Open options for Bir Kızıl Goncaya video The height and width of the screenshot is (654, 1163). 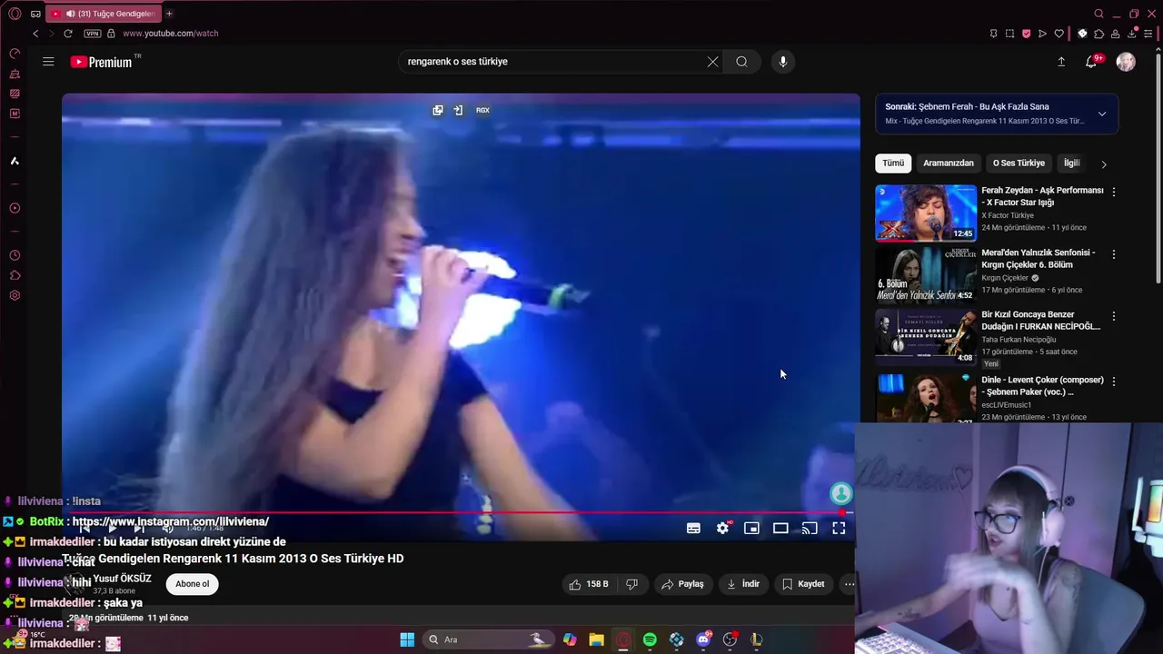1114,316
